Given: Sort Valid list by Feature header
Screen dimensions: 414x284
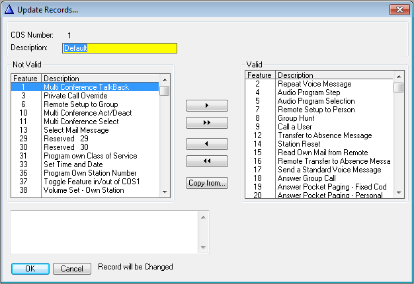Looking at the screenshot, I should click(x=260, y=75).
